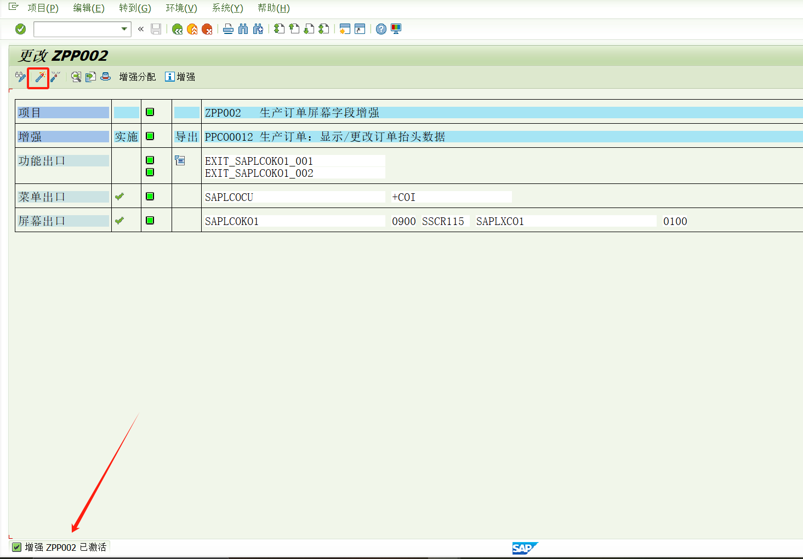This screenshot has height=559, width=803.
Task: Create a new session window icon
Action: tap(345, 29)
